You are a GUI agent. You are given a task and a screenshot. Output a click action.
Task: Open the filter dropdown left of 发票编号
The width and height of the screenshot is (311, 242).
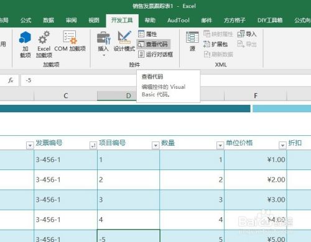tap(30, 145)
